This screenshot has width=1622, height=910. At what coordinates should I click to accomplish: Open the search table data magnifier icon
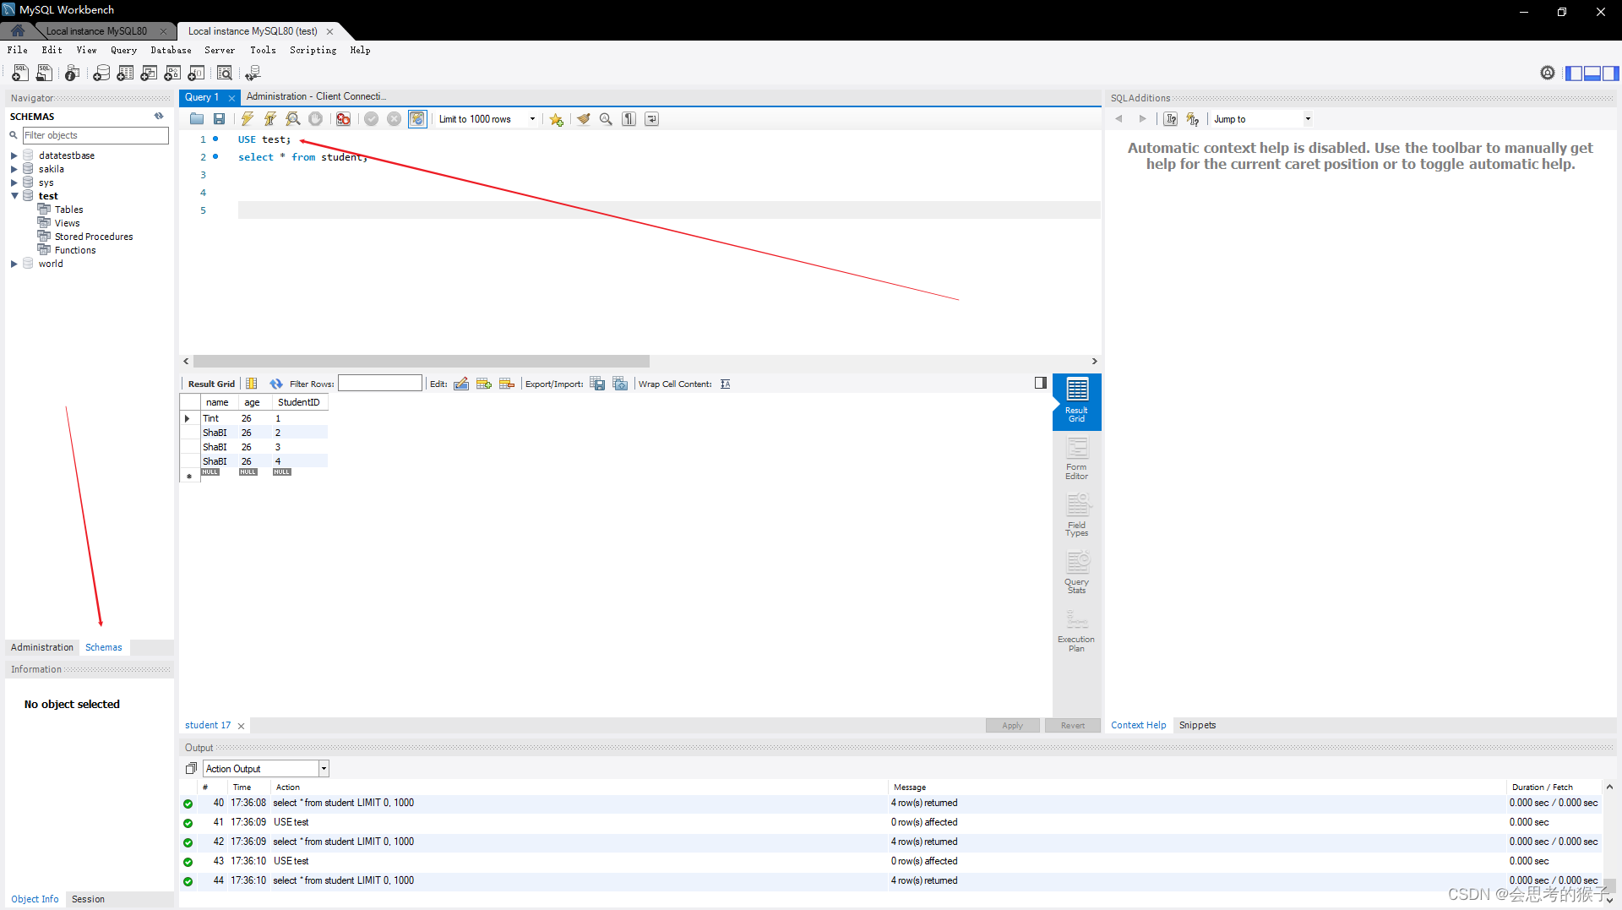point(225,73)
